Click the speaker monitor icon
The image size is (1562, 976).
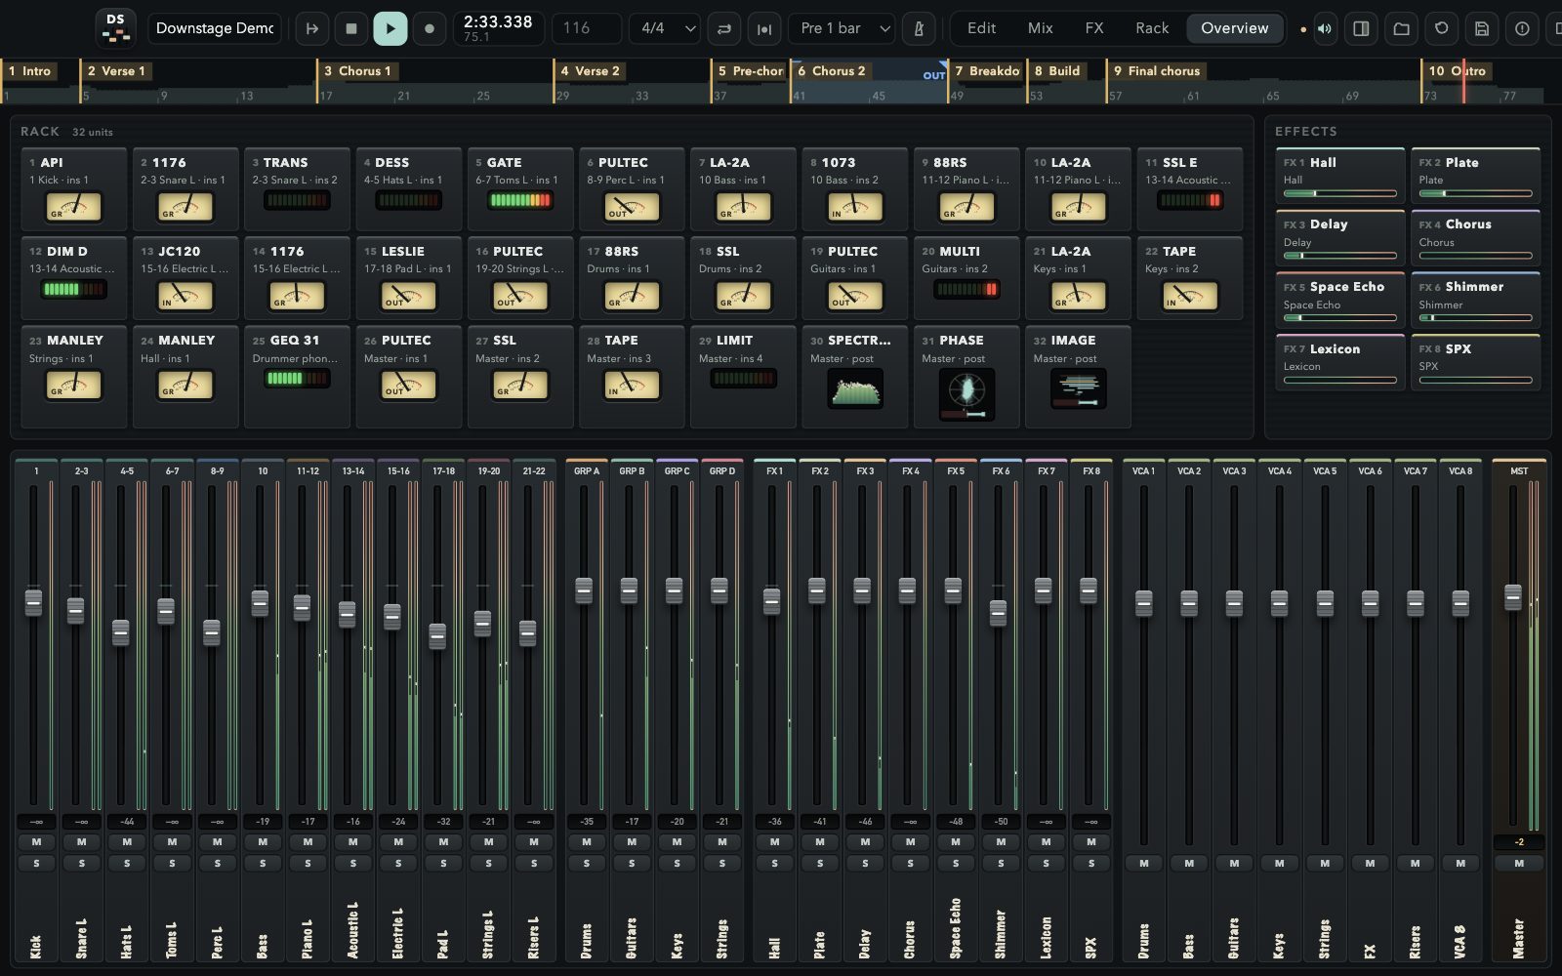pos(1324,28)
